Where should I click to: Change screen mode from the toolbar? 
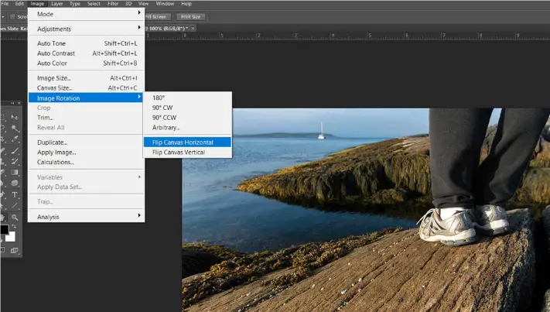14,250
